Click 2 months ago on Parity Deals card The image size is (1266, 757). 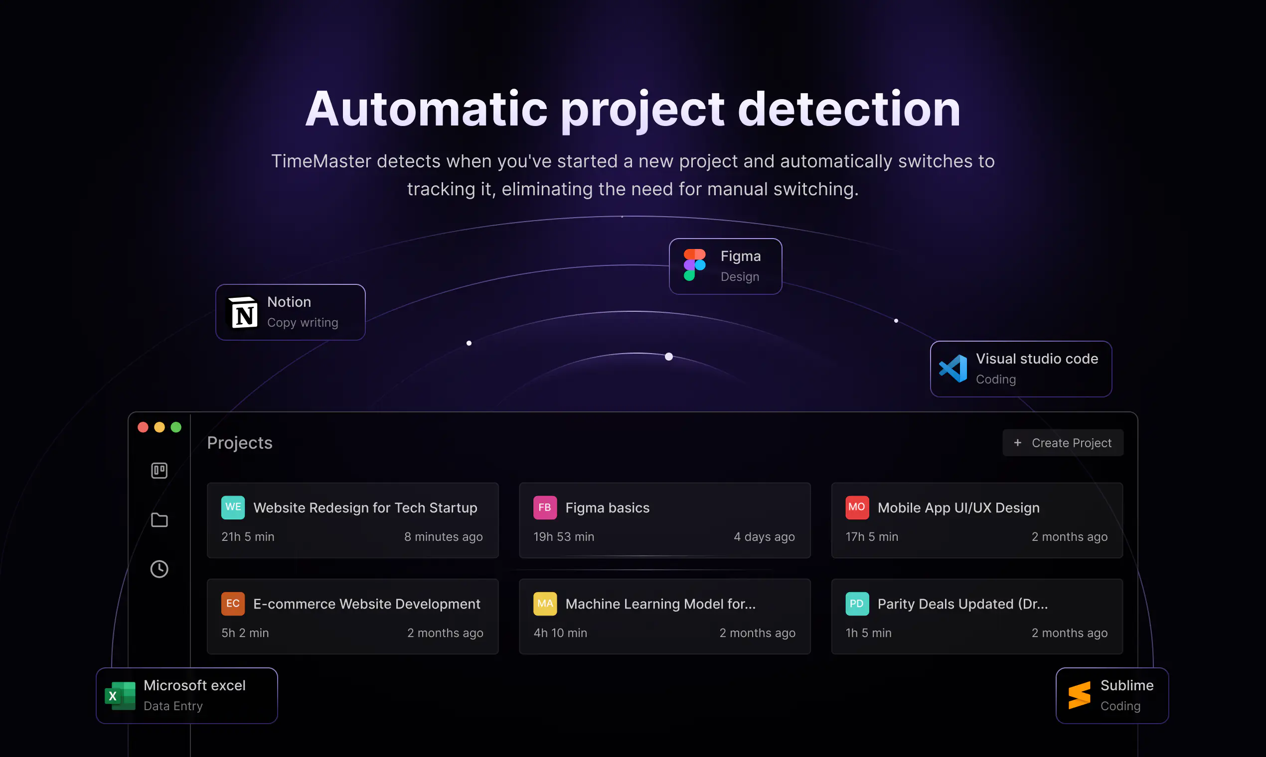point(1070,633)
